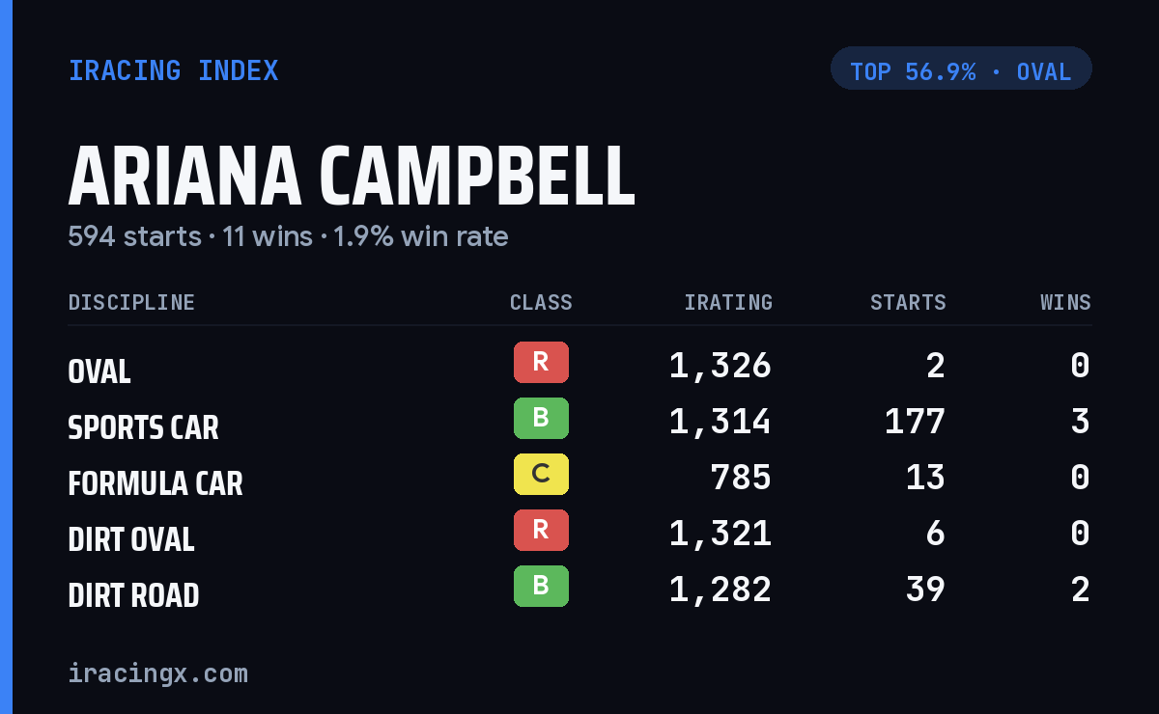Select the TOP 56.9% · OVAL pill
The height and width of the screenshot is (714, 1159).
point(961,69)
